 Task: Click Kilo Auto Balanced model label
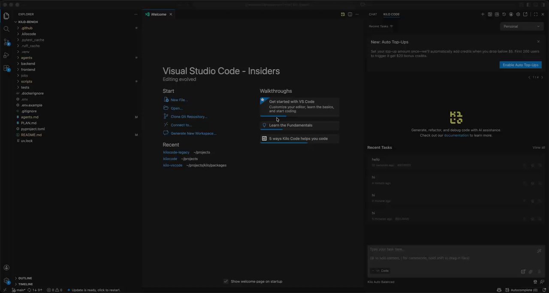[x=381, y=282]
